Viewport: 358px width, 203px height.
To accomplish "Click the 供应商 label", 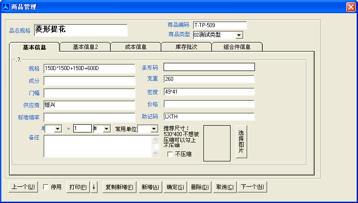I will (x=31, y=105).
